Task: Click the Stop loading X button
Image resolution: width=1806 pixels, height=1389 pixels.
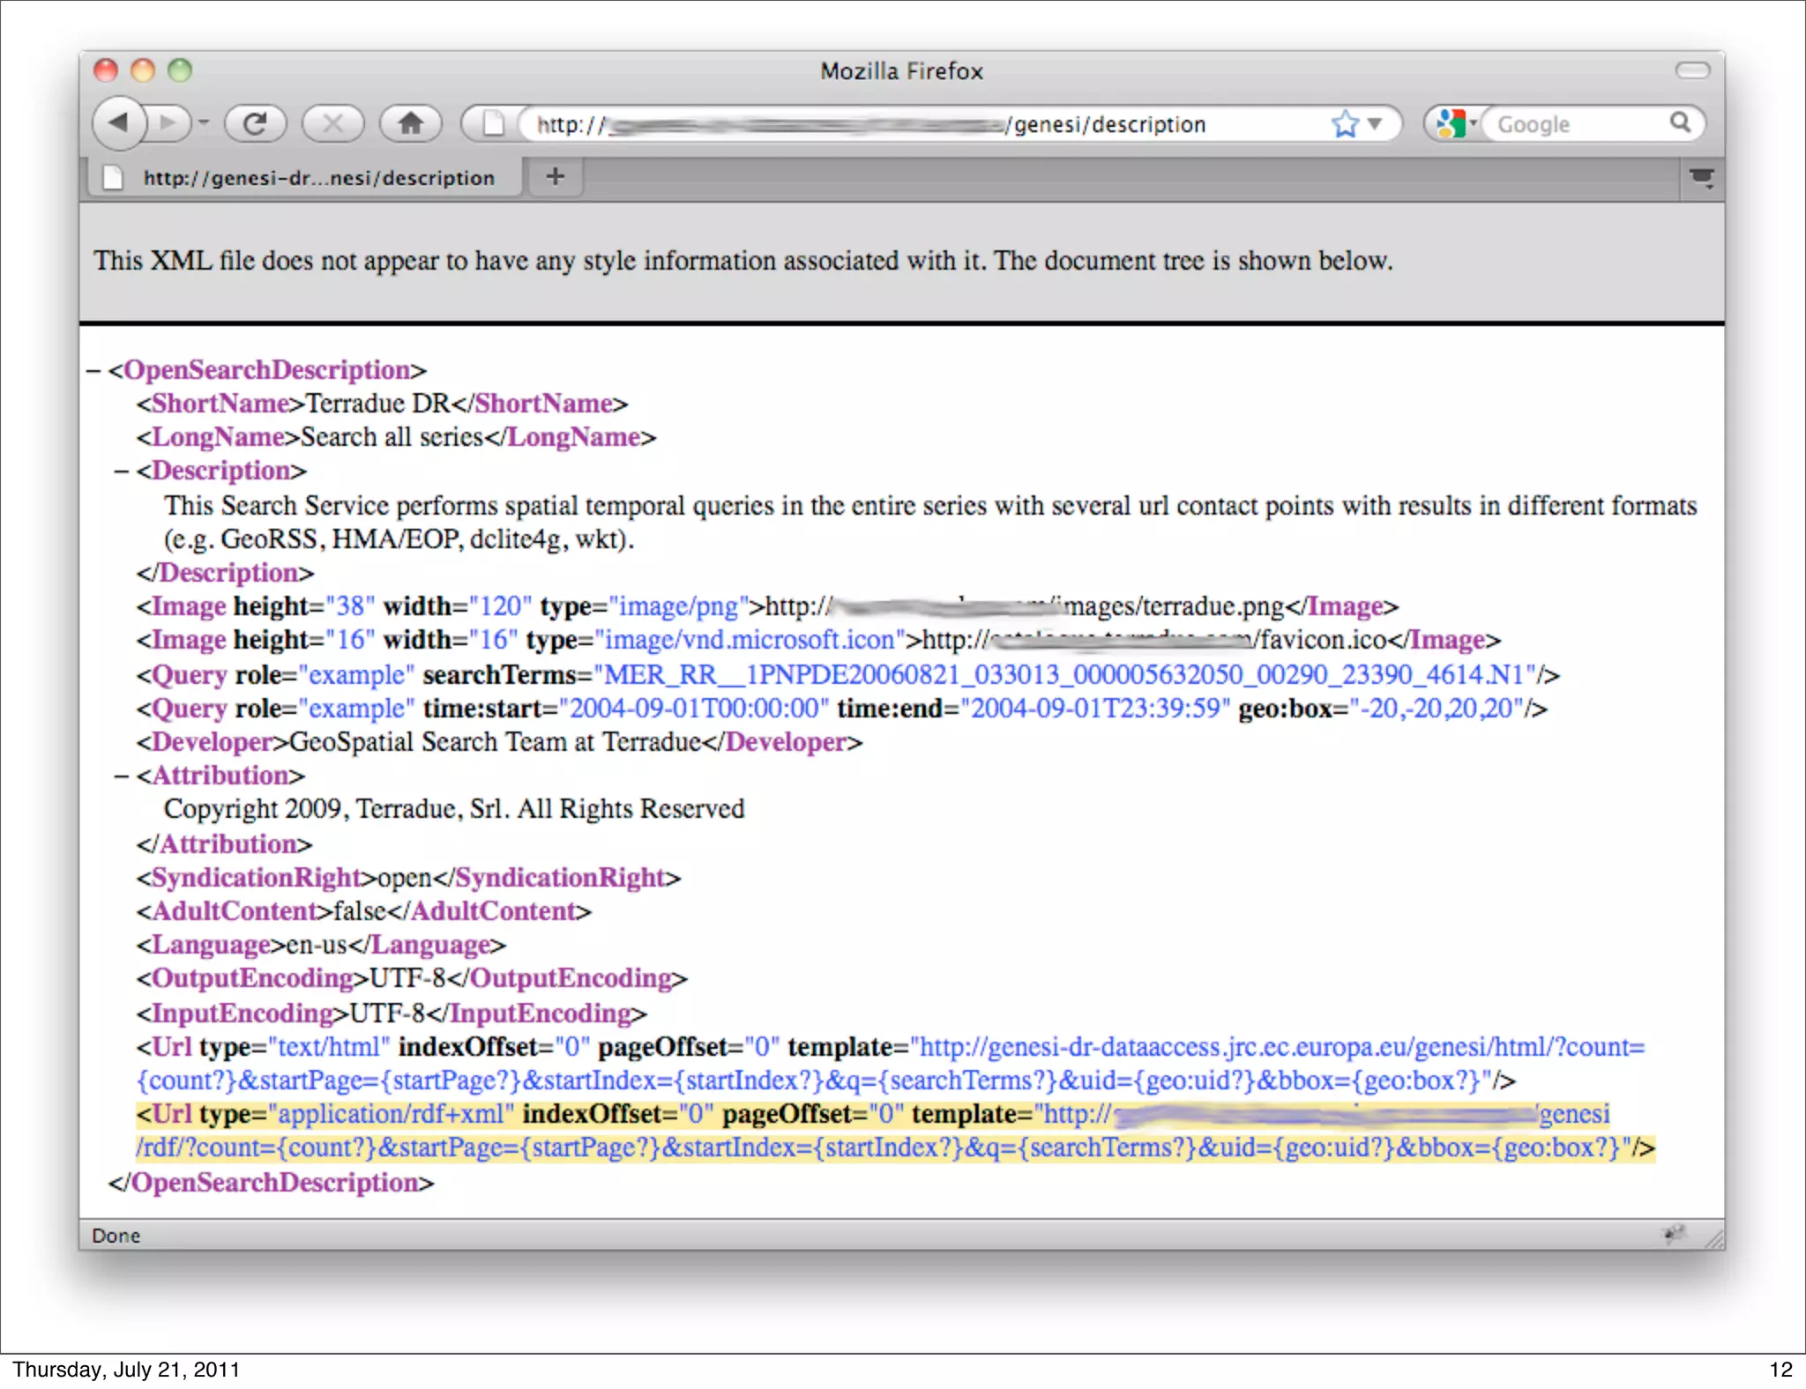Action: click(x=332, y=123)
